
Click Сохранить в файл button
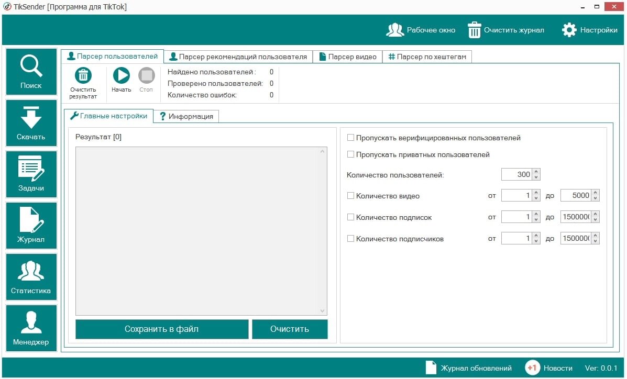coord(162,329)
